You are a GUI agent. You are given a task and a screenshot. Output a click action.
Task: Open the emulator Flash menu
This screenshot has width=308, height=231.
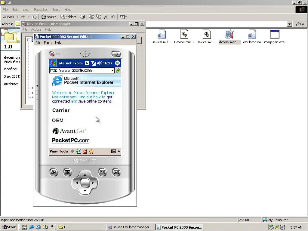pos(48,42)
